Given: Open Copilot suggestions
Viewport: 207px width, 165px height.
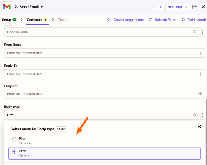Looking at the screenshot, I should (x=125, y=20).
